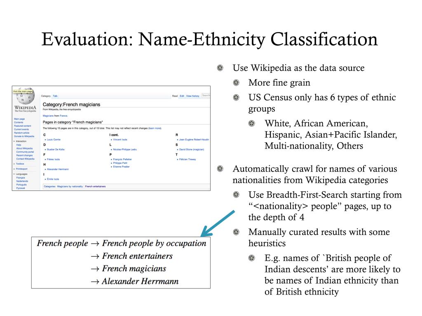
Task: Follow the France link
Action: point(64,116)
